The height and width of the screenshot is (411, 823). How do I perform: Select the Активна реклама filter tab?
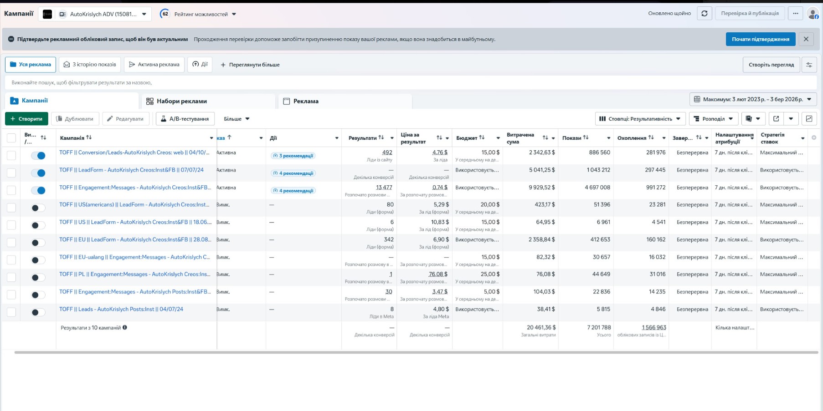click(154, 65)
